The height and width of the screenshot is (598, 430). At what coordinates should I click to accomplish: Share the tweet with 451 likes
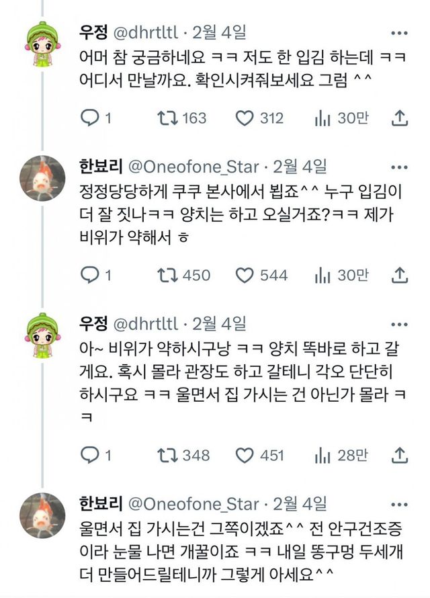(400, 455)
